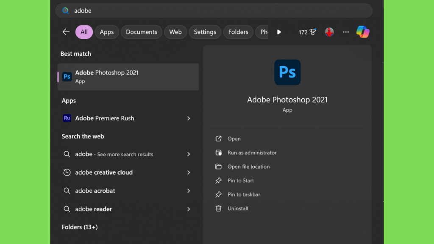
Task: Switch to the Apps filter tab
Action: [x=107, y=32]
